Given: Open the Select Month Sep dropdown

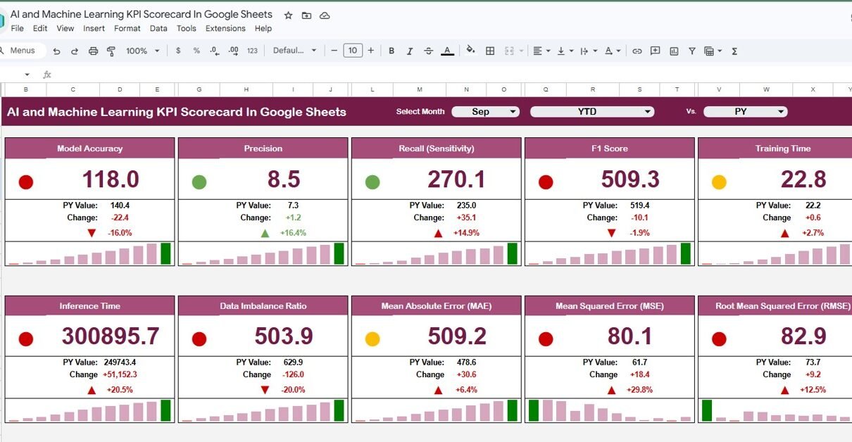Looking at the screenshot, I should click(485, 111).
